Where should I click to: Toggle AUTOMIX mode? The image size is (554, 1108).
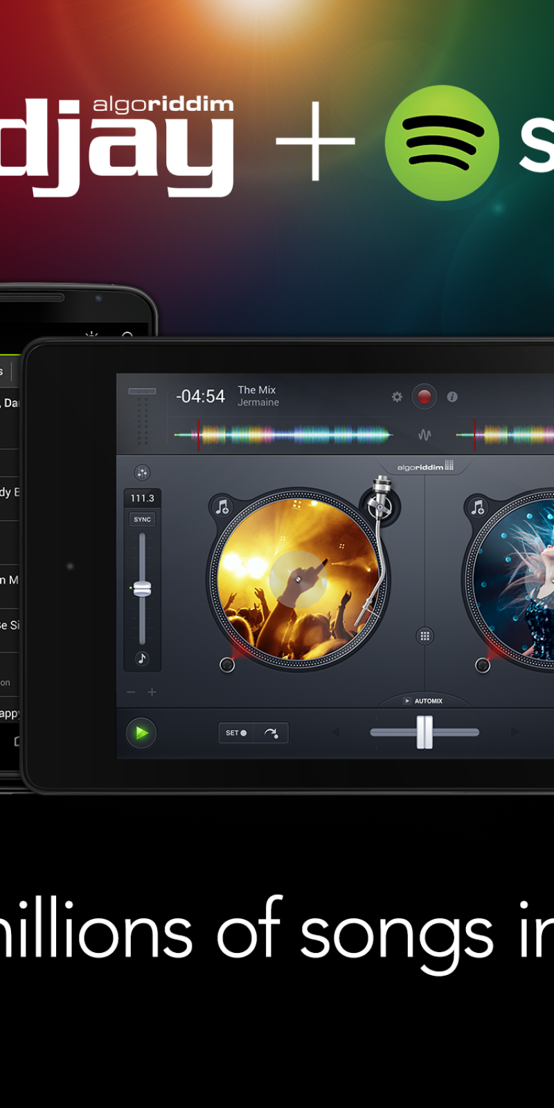[424, 701]
